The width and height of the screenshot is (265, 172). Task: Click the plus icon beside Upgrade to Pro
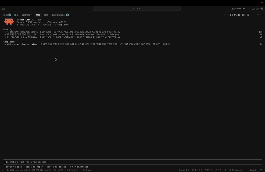point(249,9)
